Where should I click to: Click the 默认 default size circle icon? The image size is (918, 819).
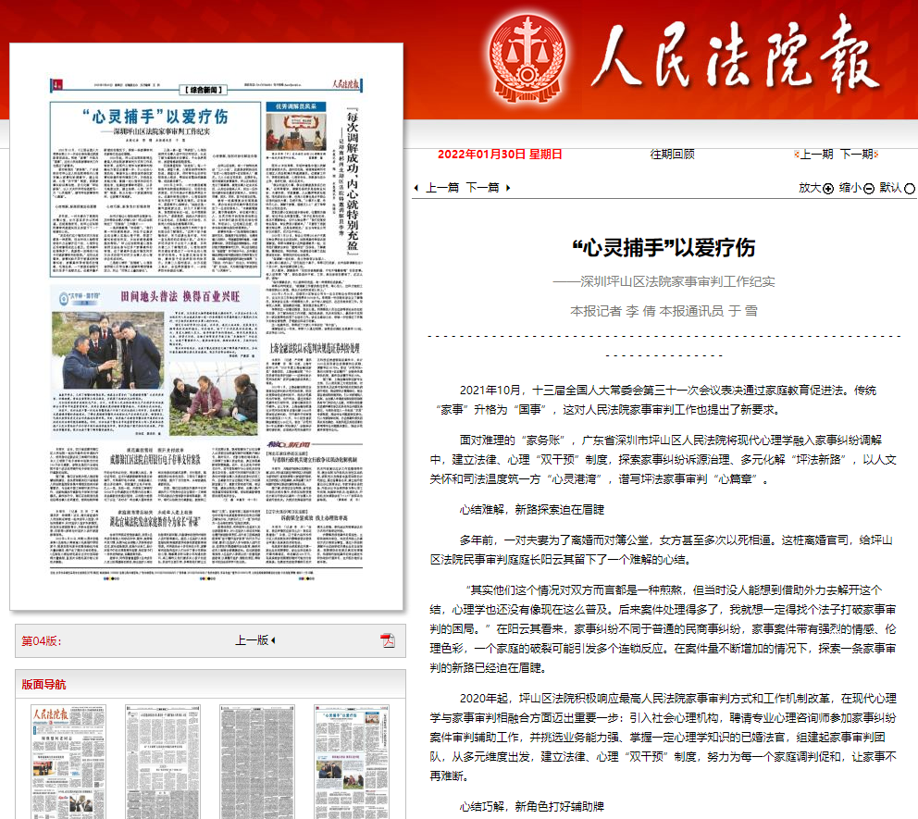pos(910,189)
